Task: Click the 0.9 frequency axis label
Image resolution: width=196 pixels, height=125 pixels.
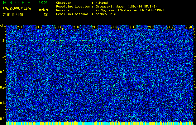Action: click(x=2, y=72)
